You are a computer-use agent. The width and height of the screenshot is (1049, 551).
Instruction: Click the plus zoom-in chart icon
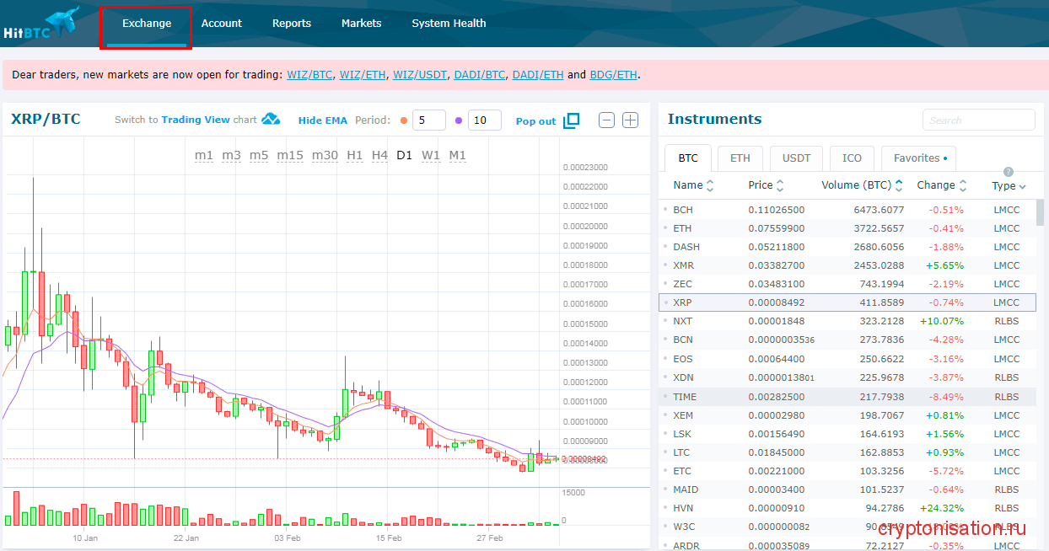pos(630,120)
